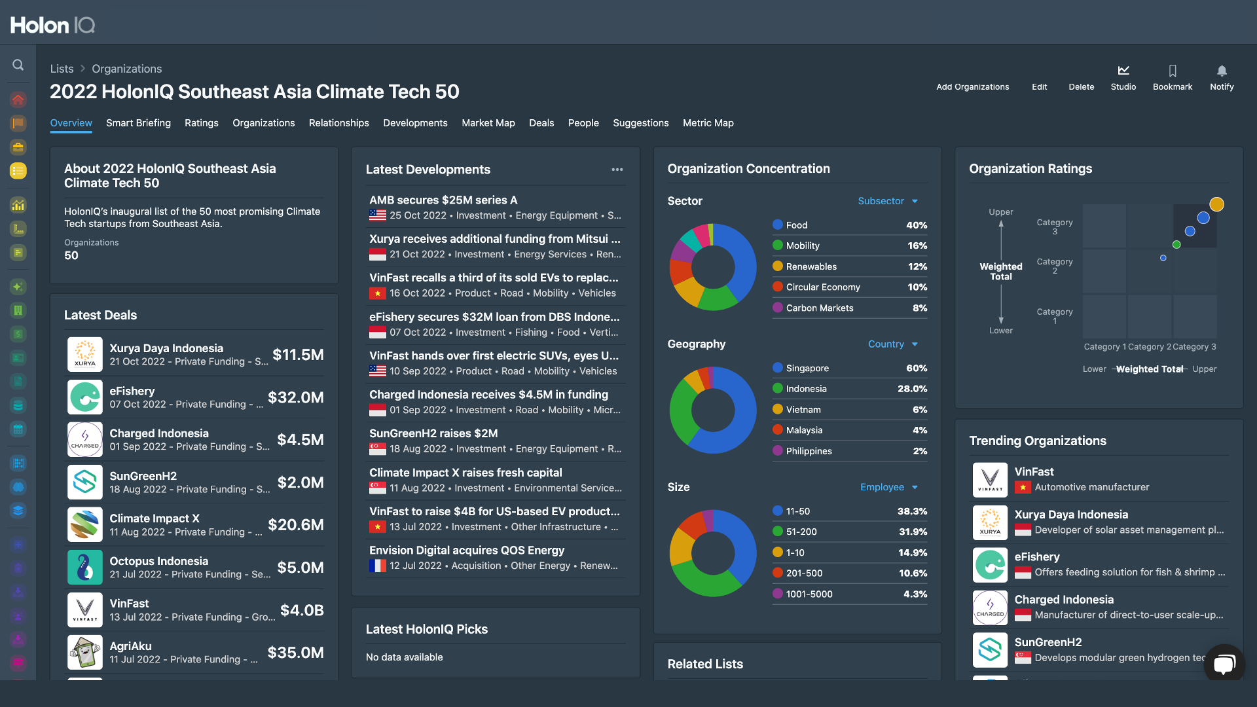Open the chat bubble in bottom right corner

(1224, 663)
